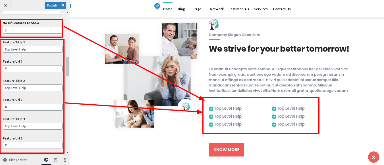Click the KNOW MORE button
384x165 pixels.
226,150
